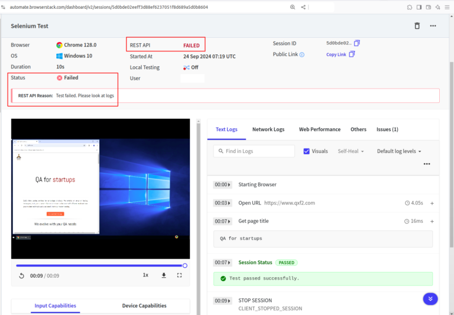Click site info icon in address bar
The height and width of the screenshot is (315, 454).
pos(3,7)
